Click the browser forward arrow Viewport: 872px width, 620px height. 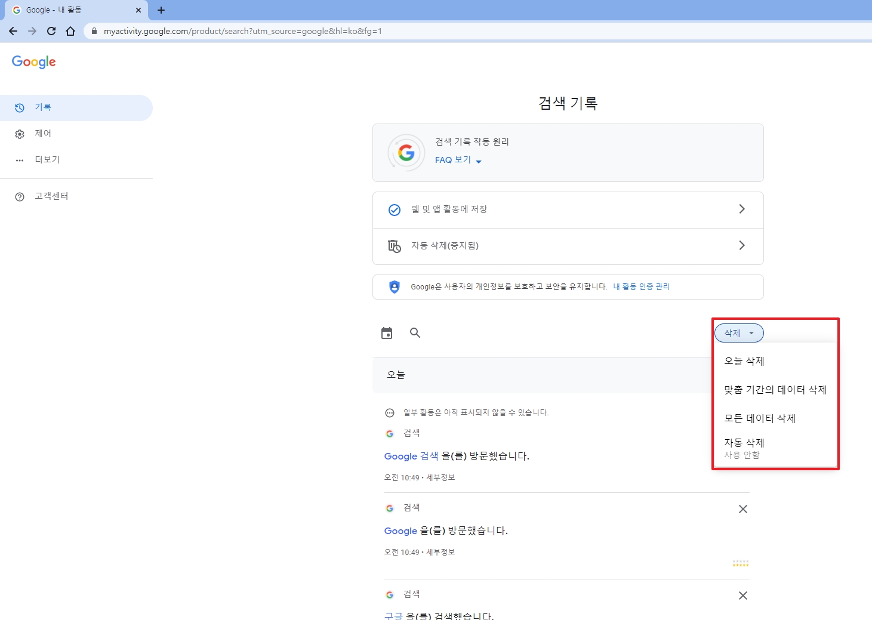[x=32, y=31]
